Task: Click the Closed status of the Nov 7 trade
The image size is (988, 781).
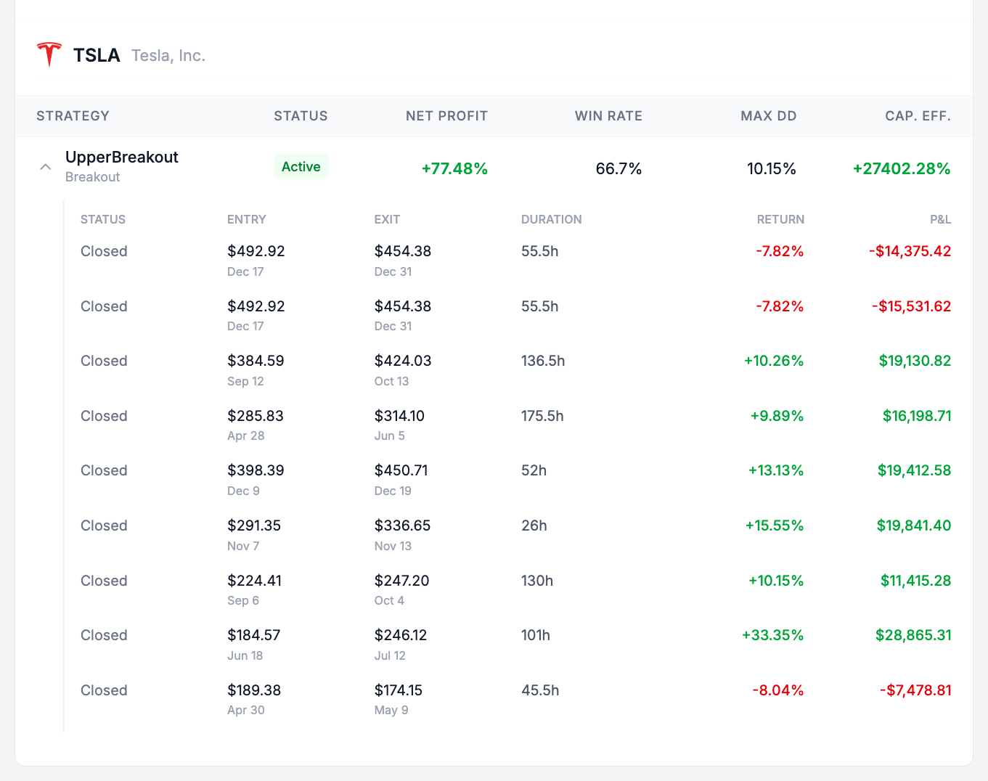Action: 103,526
